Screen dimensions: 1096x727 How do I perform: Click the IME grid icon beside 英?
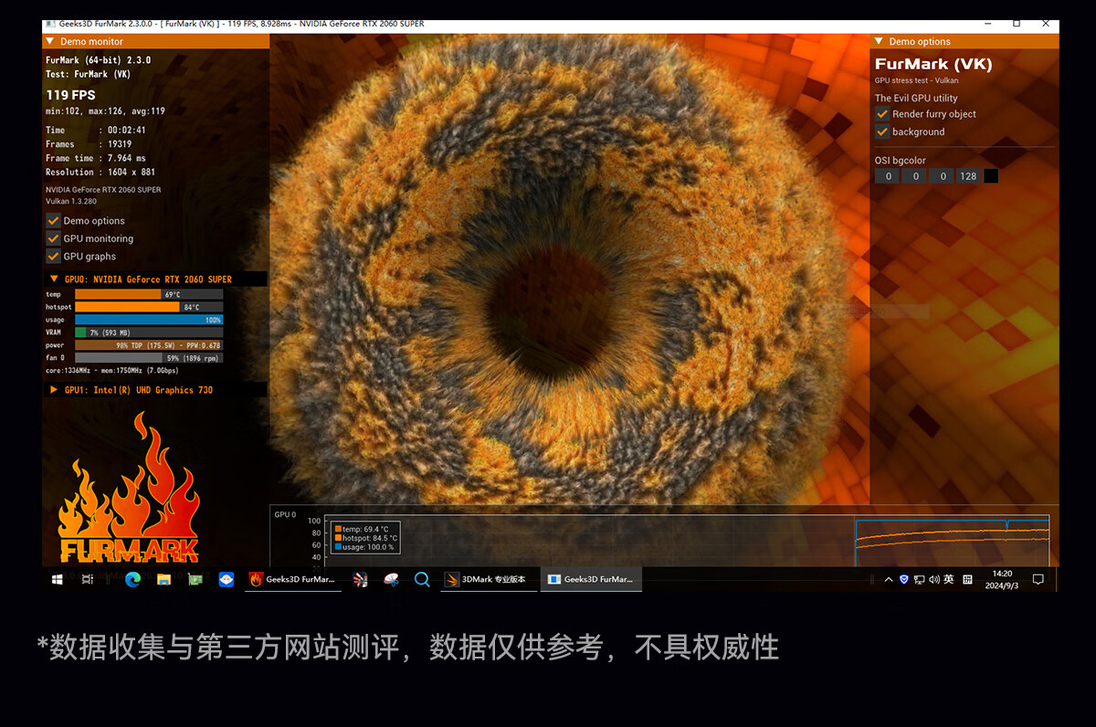click(968, 579)
